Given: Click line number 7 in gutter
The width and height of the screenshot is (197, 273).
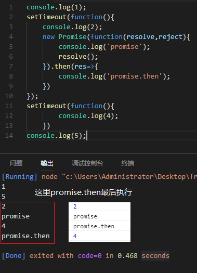Looking at the screenshot, I should pos(11,67).
